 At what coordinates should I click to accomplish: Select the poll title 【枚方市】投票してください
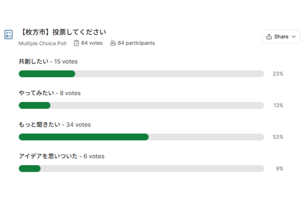[63, 32]
